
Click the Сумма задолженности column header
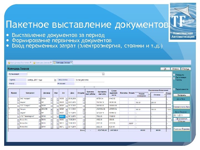(x=114, y=93)
